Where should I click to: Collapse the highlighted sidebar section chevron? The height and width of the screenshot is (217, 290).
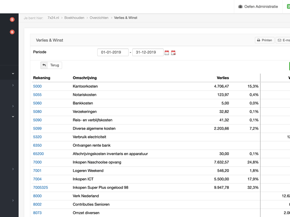[x=13, y=74]
